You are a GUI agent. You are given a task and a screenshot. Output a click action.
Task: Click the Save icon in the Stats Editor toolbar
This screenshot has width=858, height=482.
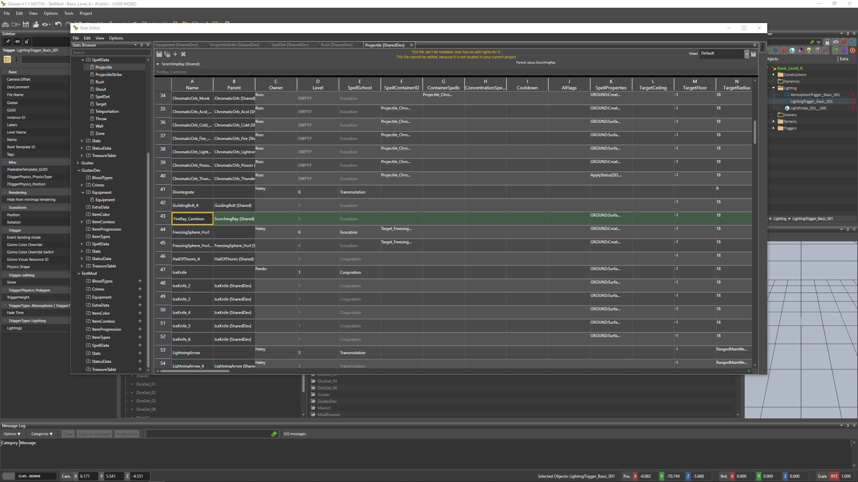click(159, 54)
